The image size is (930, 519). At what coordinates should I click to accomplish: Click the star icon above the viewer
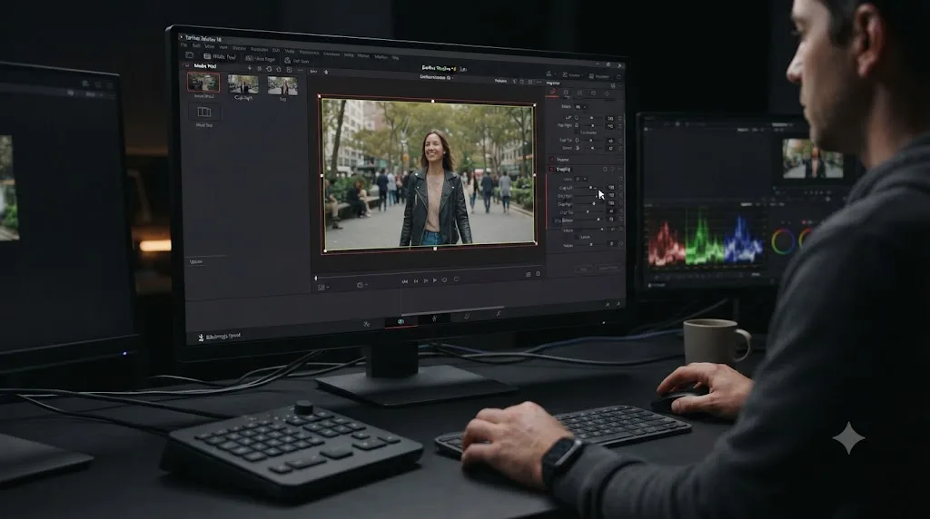326,72
